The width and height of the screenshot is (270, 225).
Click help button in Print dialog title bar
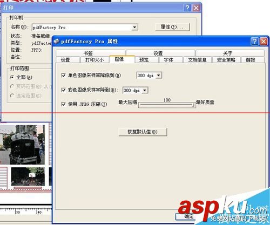[x=187, y=8]
